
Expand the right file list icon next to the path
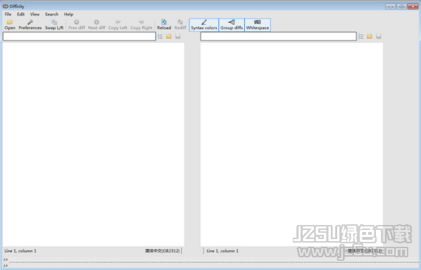pyautogui.click(x=361, y=36)
